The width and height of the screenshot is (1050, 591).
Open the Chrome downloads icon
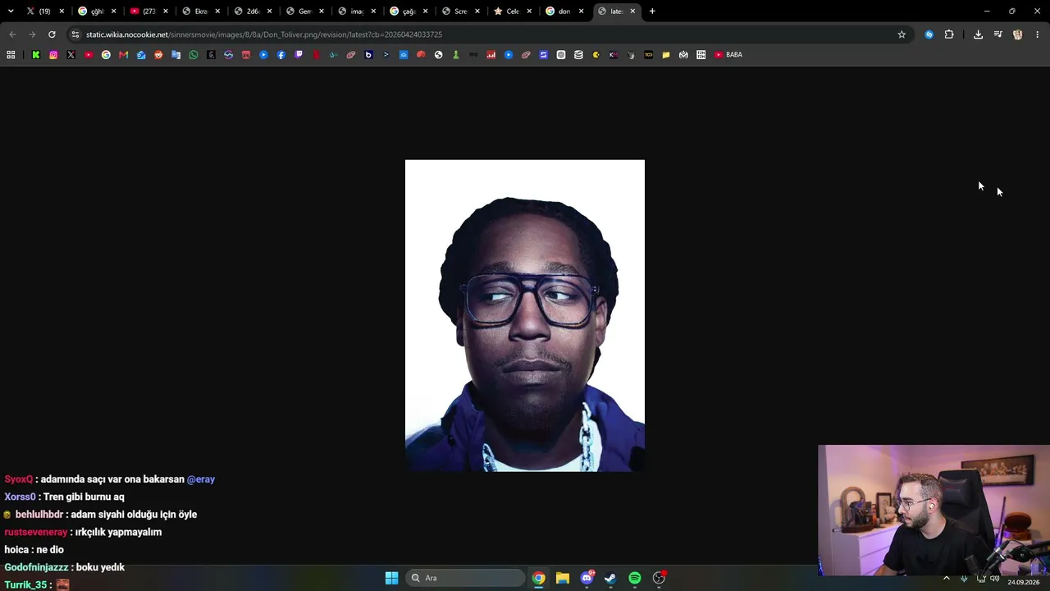pyautogui.click(x=978, y=34)
